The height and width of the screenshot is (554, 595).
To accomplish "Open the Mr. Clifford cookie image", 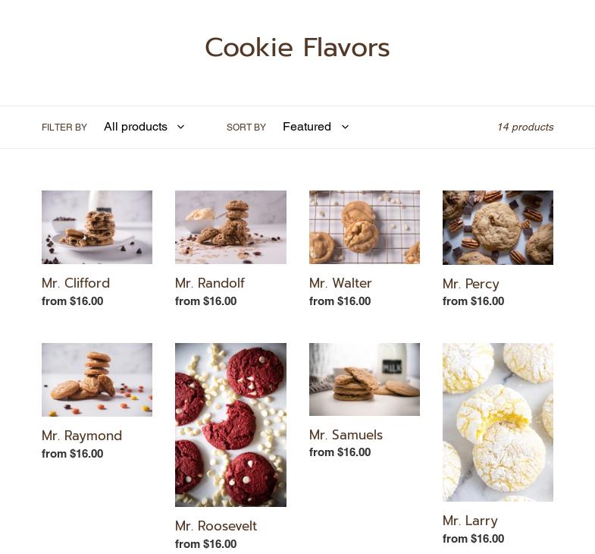I will (97, 227).
